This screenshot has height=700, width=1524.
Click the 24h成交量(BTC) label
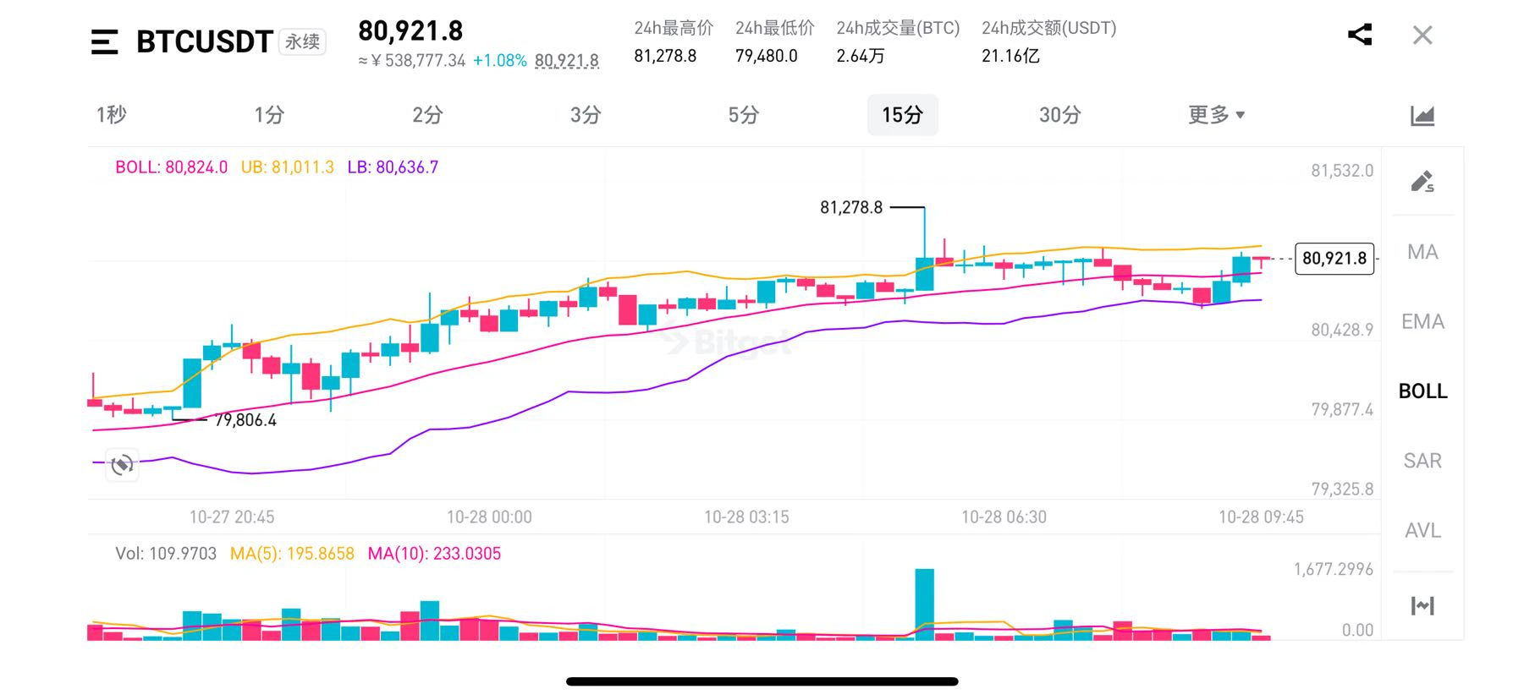[x=898, y=28]
